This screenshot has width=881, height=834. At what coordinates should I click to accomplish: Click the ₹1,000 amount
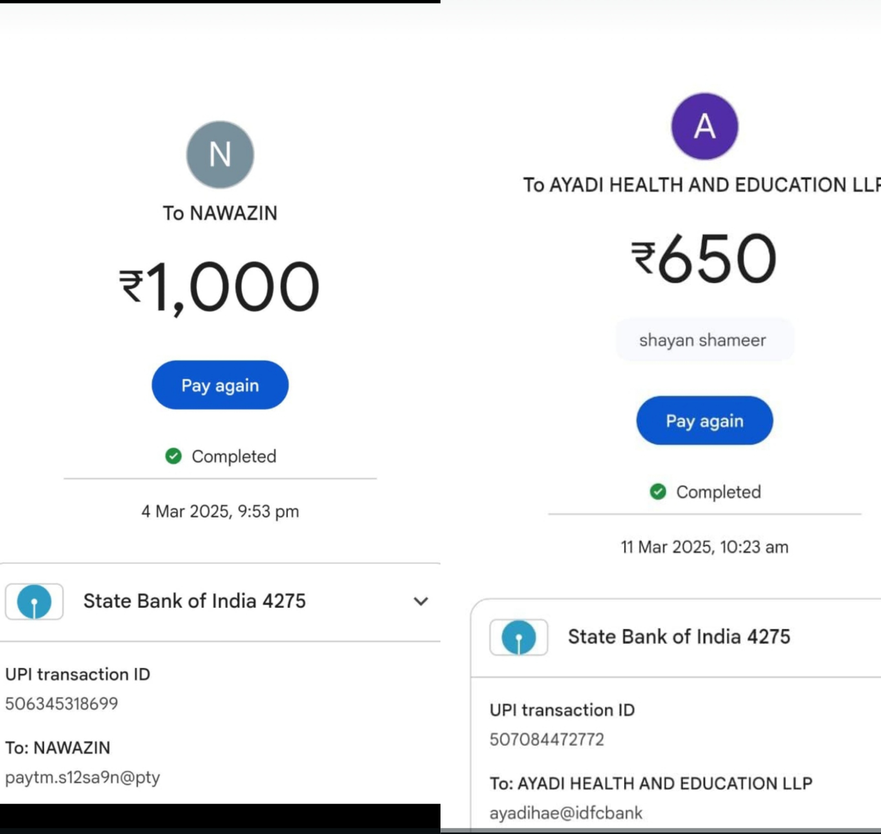coord(219,287)
